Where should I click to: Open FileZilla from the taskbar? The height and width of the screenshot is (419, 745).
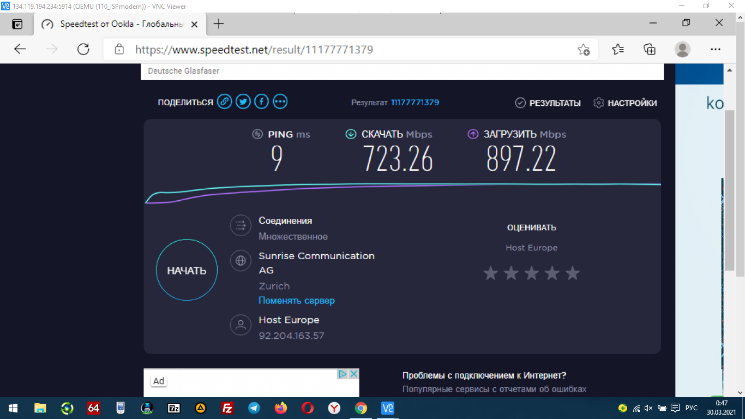[227, 408]
